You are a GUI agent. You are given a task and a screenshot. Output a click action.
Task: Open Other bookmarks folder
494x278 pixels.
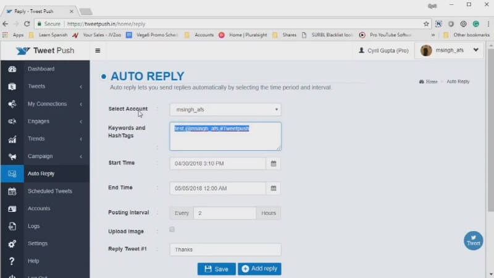(x=467, y=35)
